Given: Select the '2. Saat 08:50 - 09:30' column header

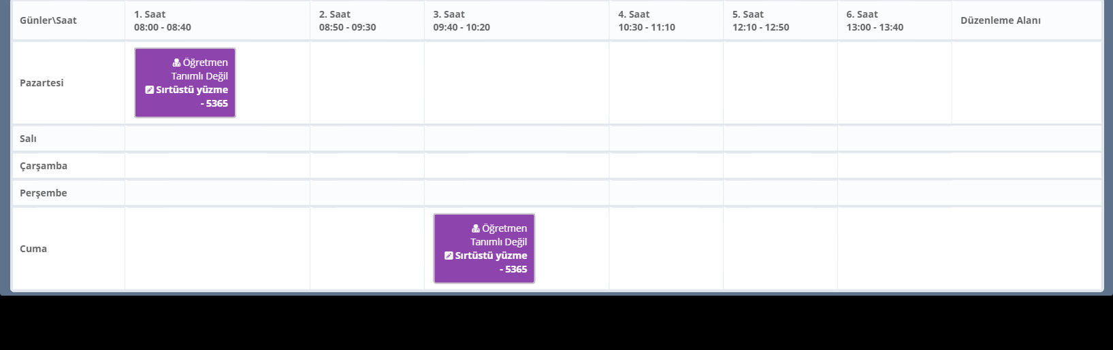Looking at the screenshot, I should (x=347, y=20).
